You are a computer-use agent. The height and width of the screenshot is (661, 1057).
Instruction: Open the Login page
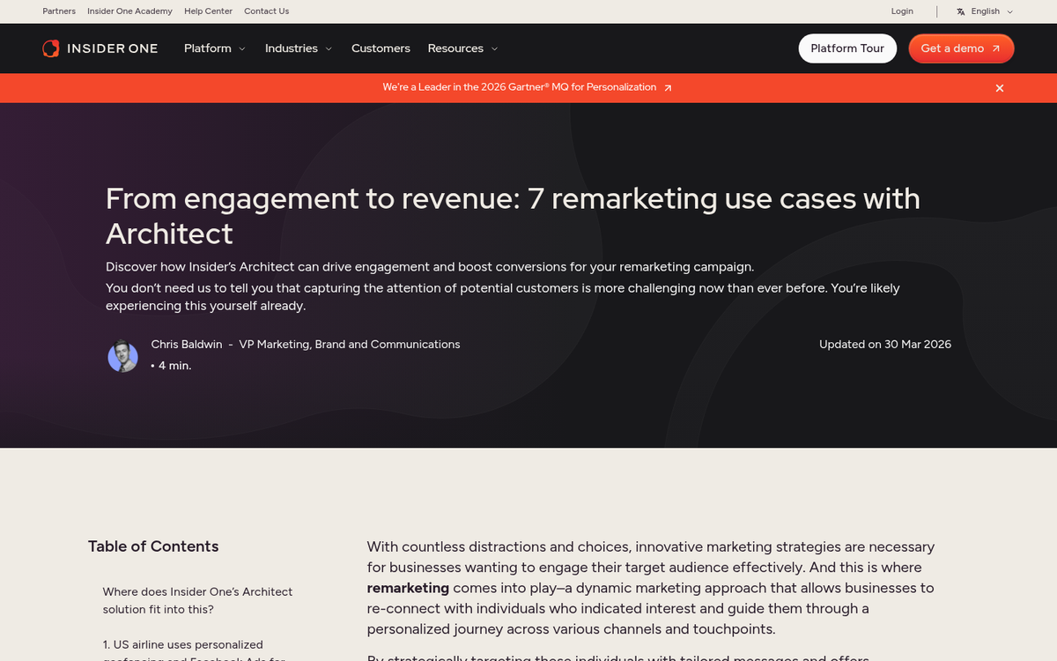[902, 11]
